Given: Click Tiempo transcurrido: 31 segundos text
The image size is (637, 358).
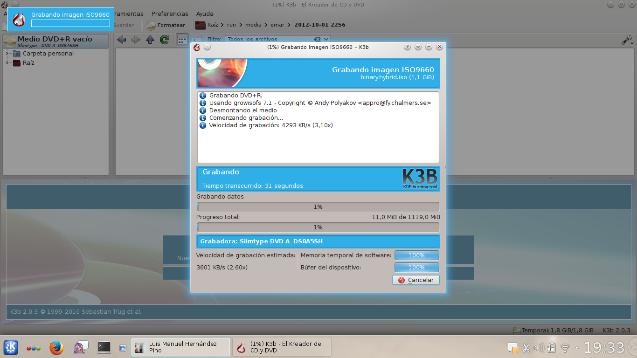Looking at the screenshot, I should pos(253,186).
